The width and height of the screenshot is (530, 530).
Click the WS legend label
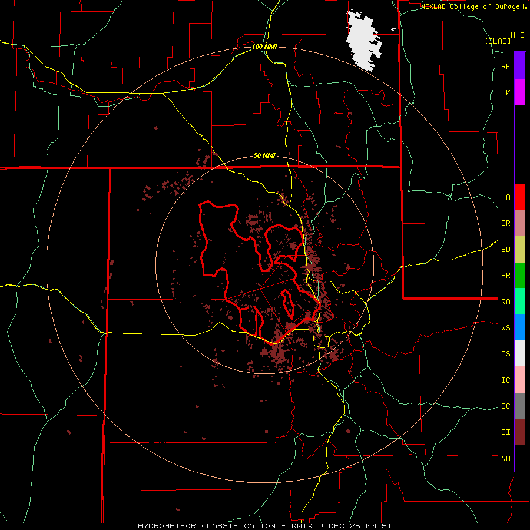[x=505, y=328]
